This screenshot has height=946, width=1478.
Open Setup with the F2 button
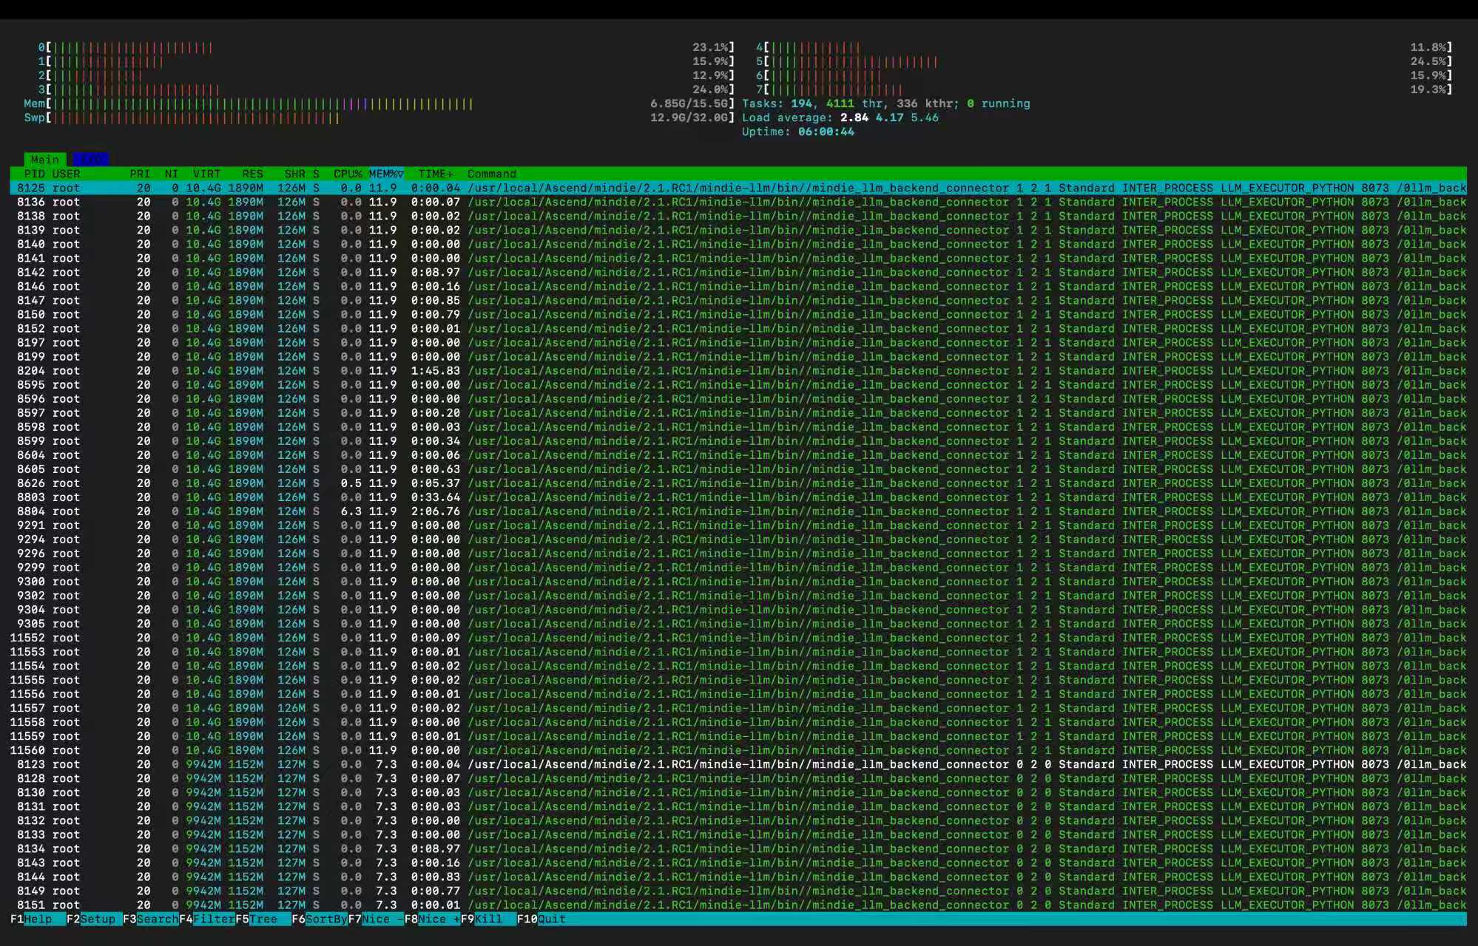click(x=98, y=919)
